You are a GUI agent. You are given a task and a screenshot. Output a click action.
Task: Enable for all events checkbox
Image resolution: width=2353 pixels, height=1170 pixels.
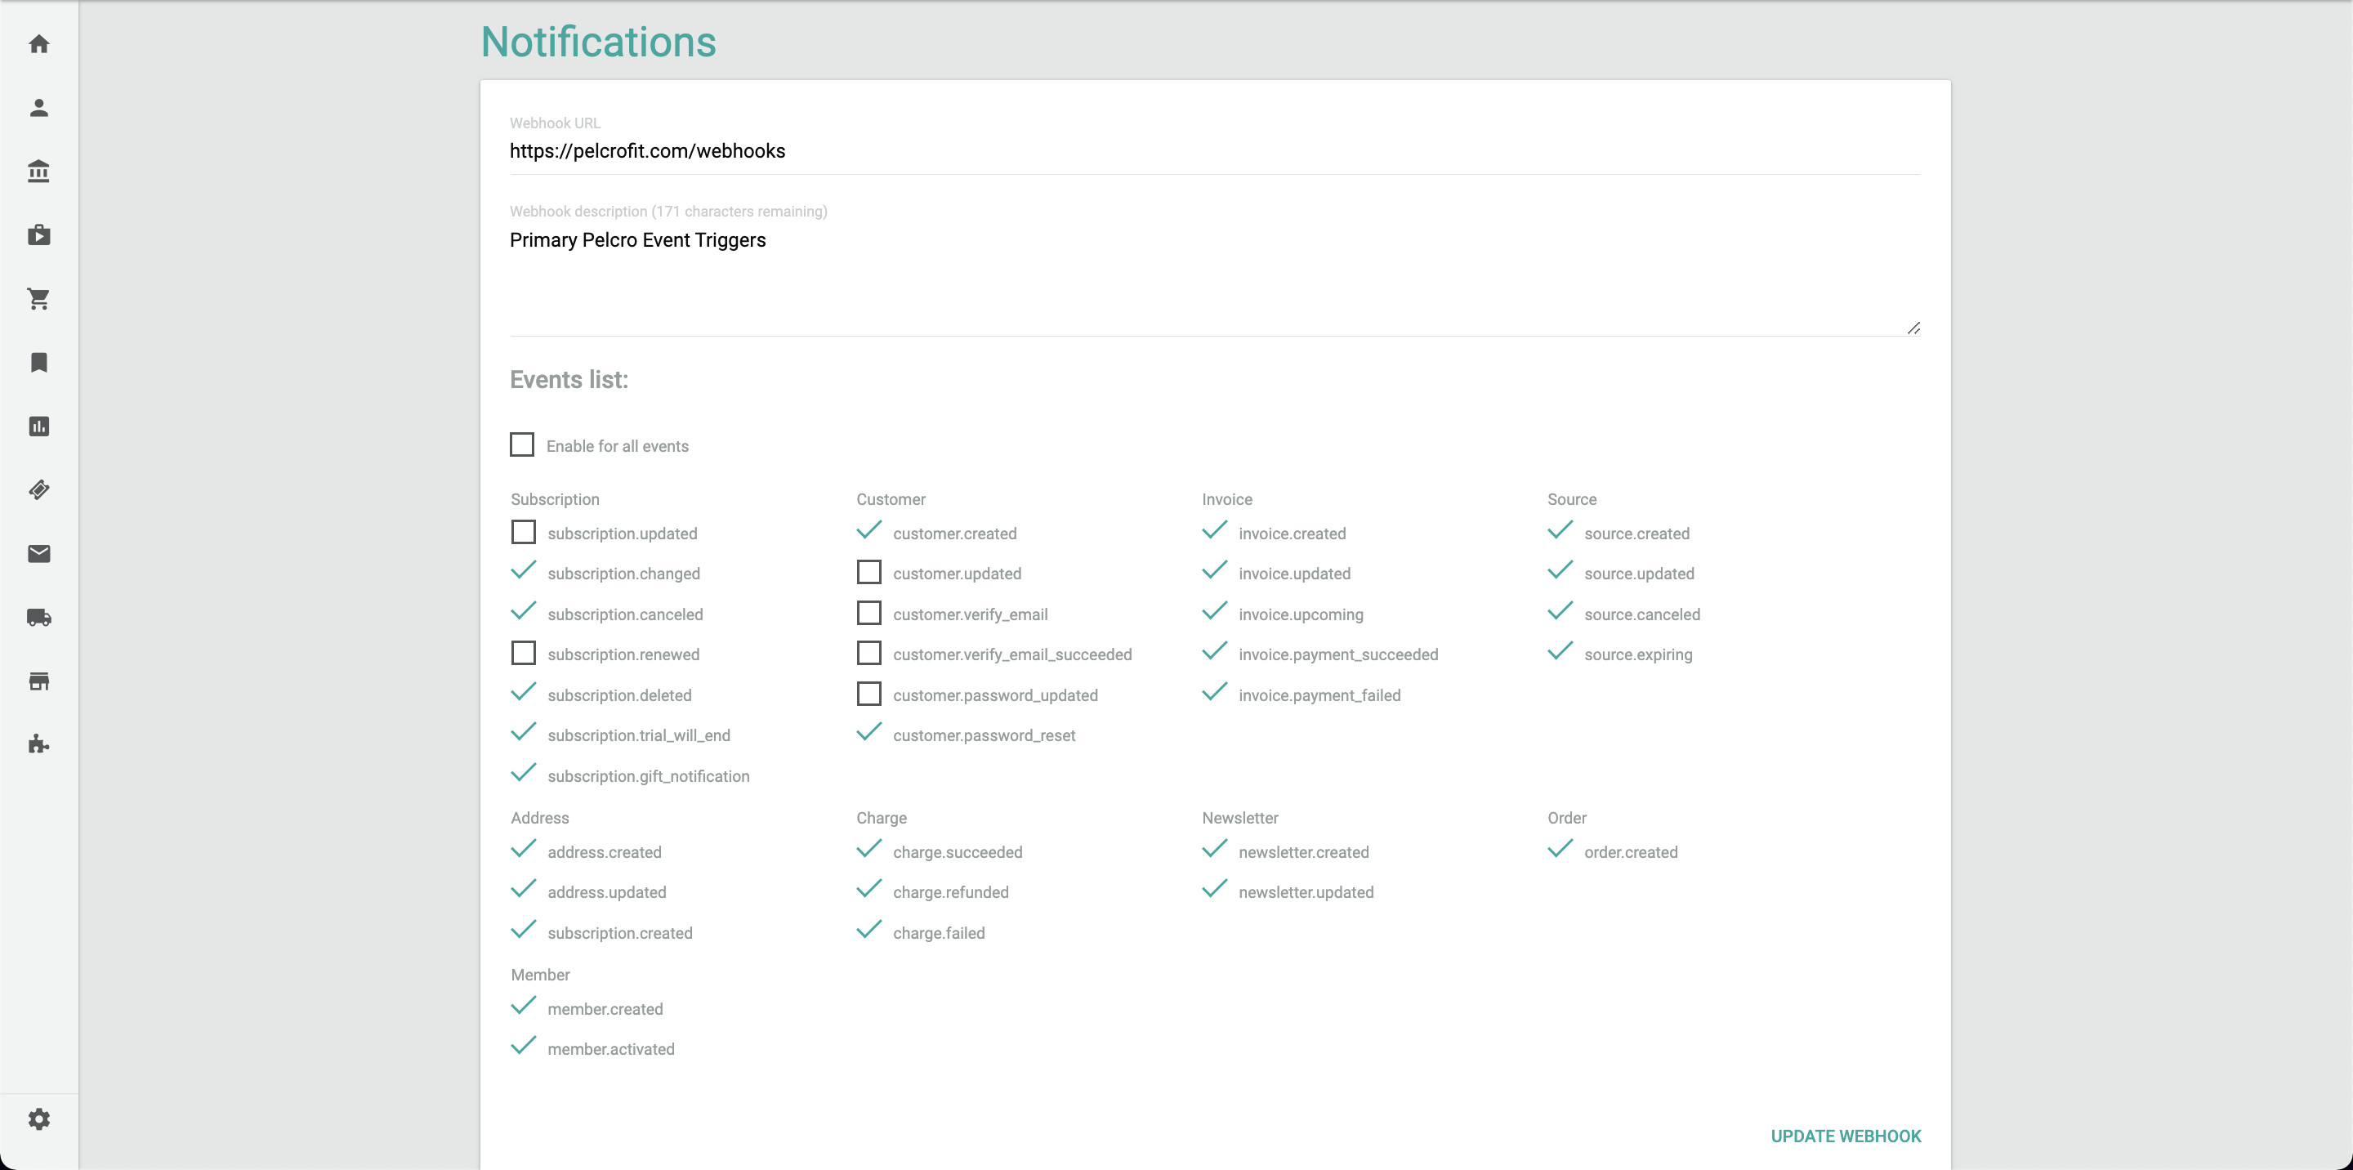[x=521, y=444]
